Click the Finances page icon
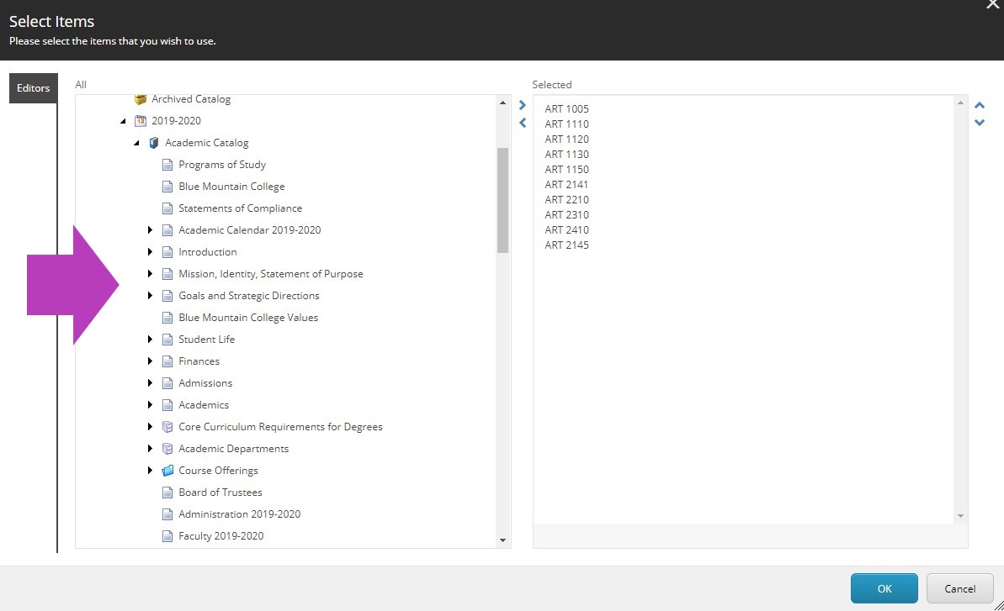The width and height of the screenshot is (1004, 611). (167, 361)
